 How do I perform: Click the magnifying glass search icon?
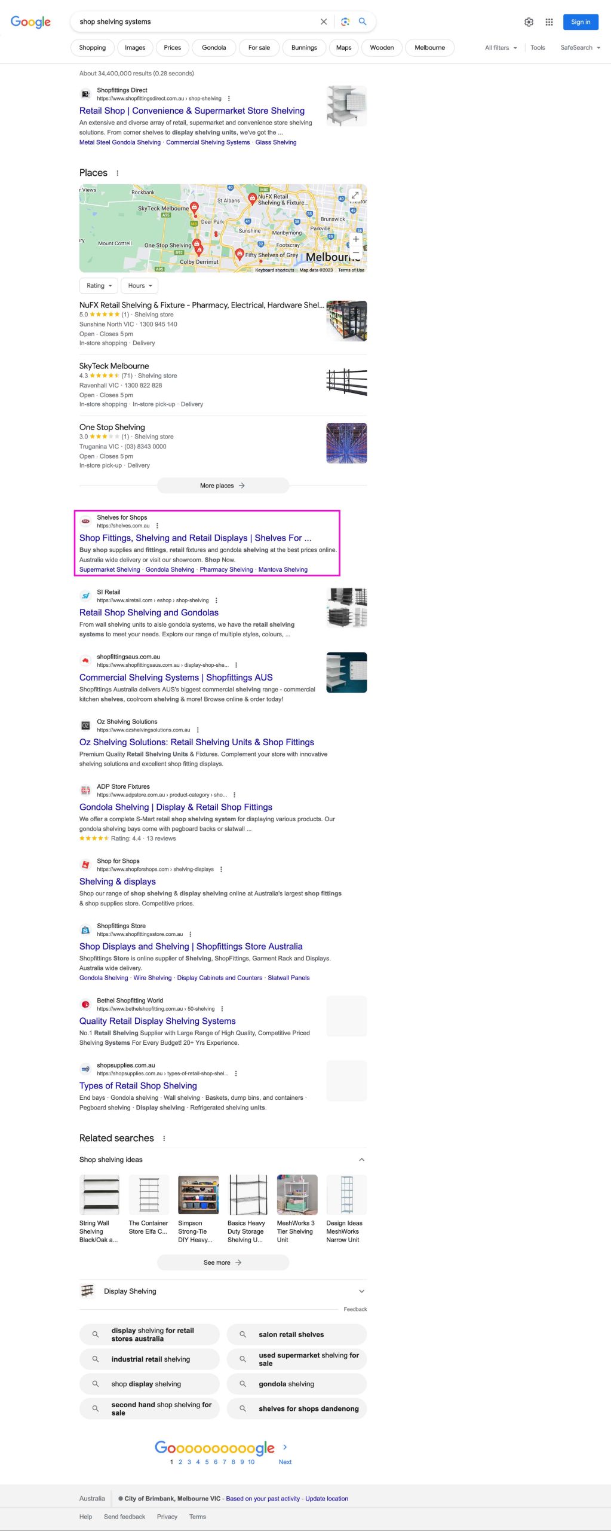point(363,22)
